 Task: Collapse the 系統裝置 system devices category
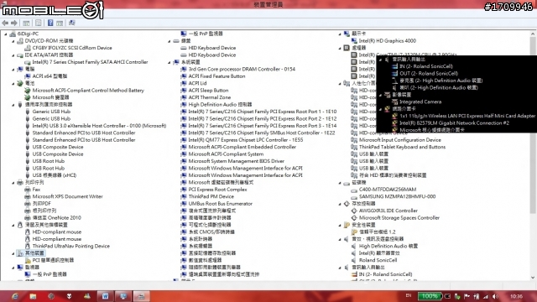(x=169, y=62)
